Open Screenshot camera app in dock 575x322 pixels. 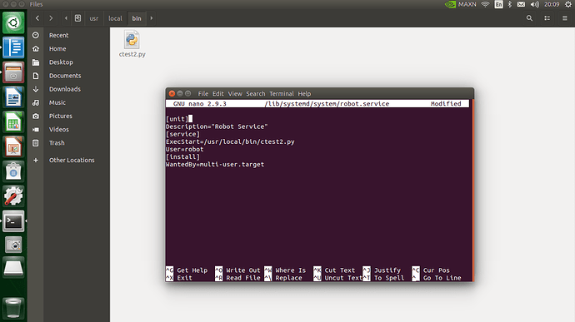click(x=13, y=245)
